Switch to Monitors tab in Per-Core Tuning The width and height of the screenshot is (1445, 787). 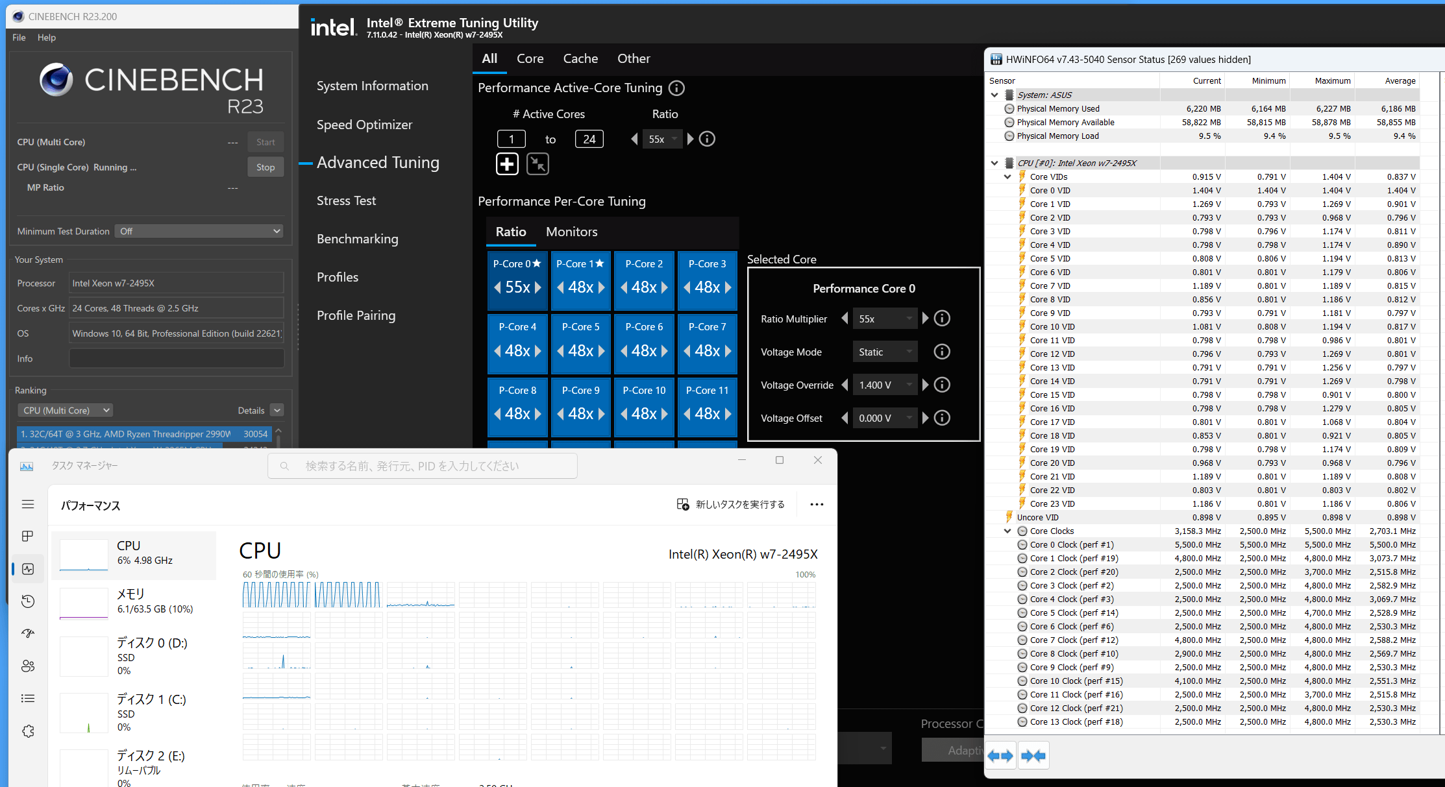(571, 232)
